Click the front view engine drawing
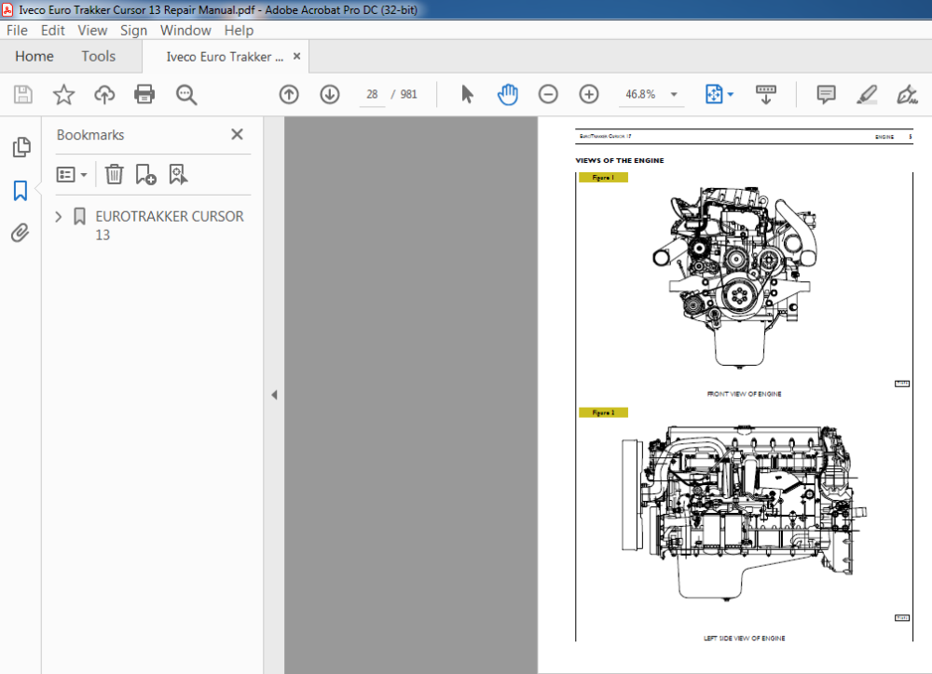Screen dimensions: 932x674 733,276
